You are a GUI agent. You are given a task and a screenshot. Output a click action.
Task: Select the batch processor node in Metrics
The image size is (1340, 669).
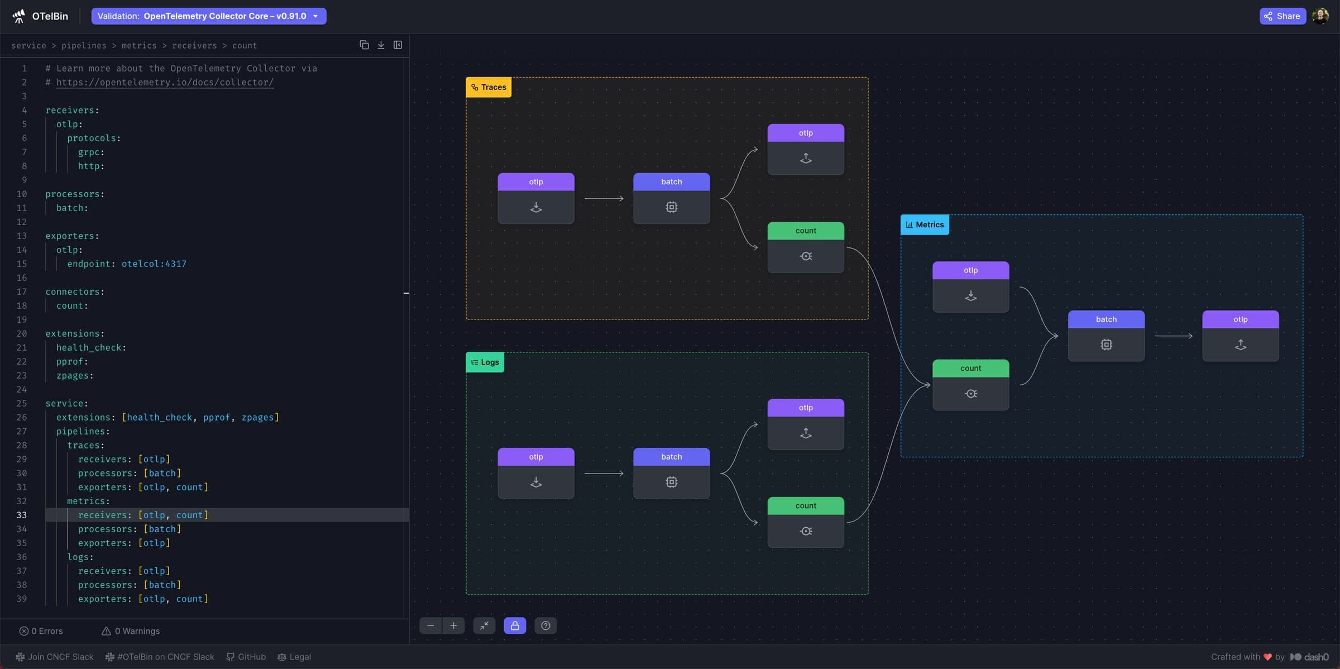click(x=1106, y=336)
